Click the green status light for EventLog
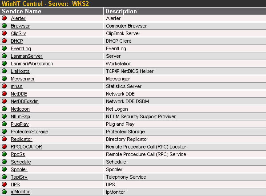The image size is (266, 196). click(x=4, y=48)
